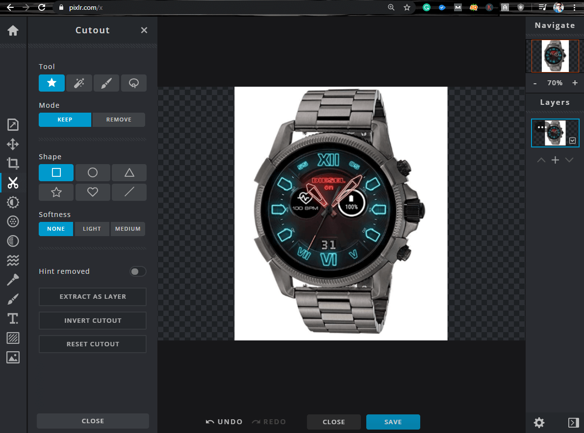Select the Magic Wand cutout tool
The height and width of the screenshot is (433, 584).
click(79, 83)
